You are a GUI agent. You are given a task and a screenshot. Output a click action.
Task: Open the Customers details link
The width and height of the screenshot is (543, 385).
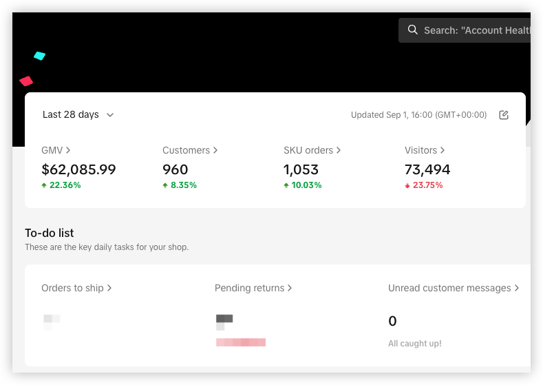click(190, 150)
